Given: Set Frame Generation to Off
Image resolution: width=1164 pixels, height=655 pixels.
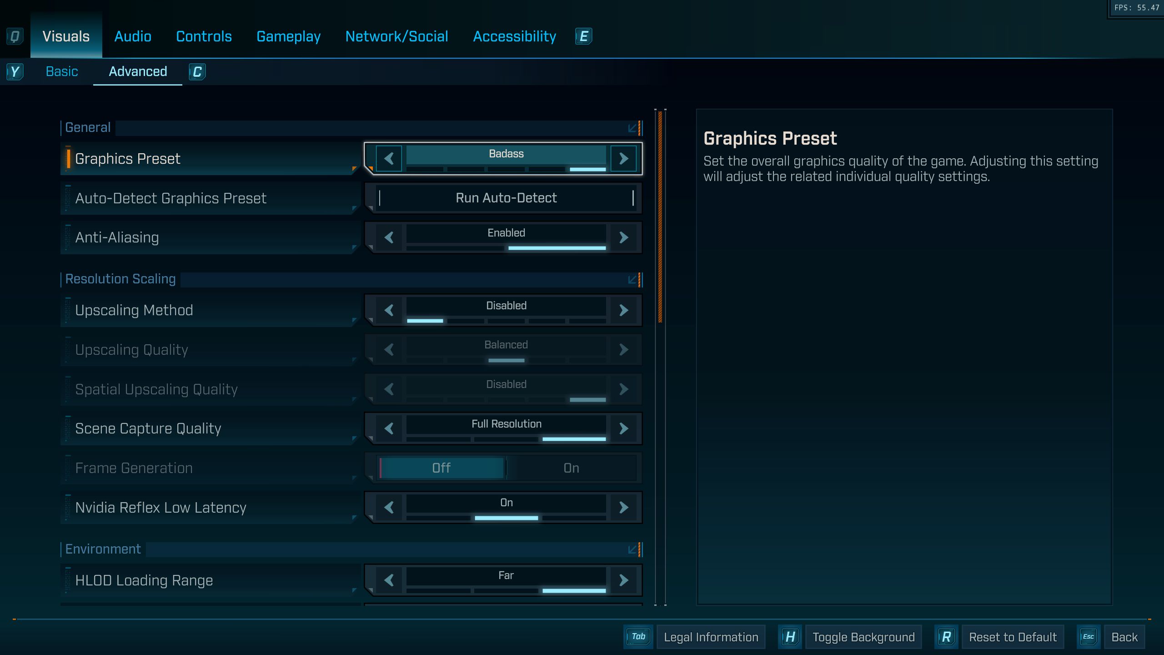Looking at the screenshot, I should pyautogui.click(x=441, y=468).
